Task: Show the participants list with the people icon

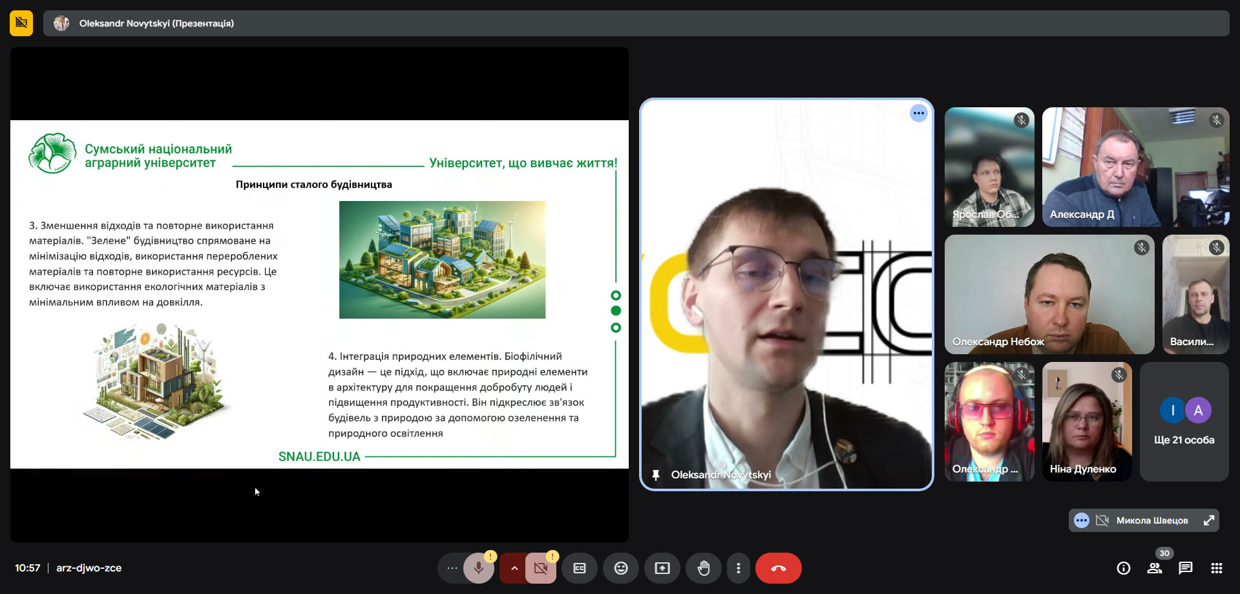Action: (1155, 568)
